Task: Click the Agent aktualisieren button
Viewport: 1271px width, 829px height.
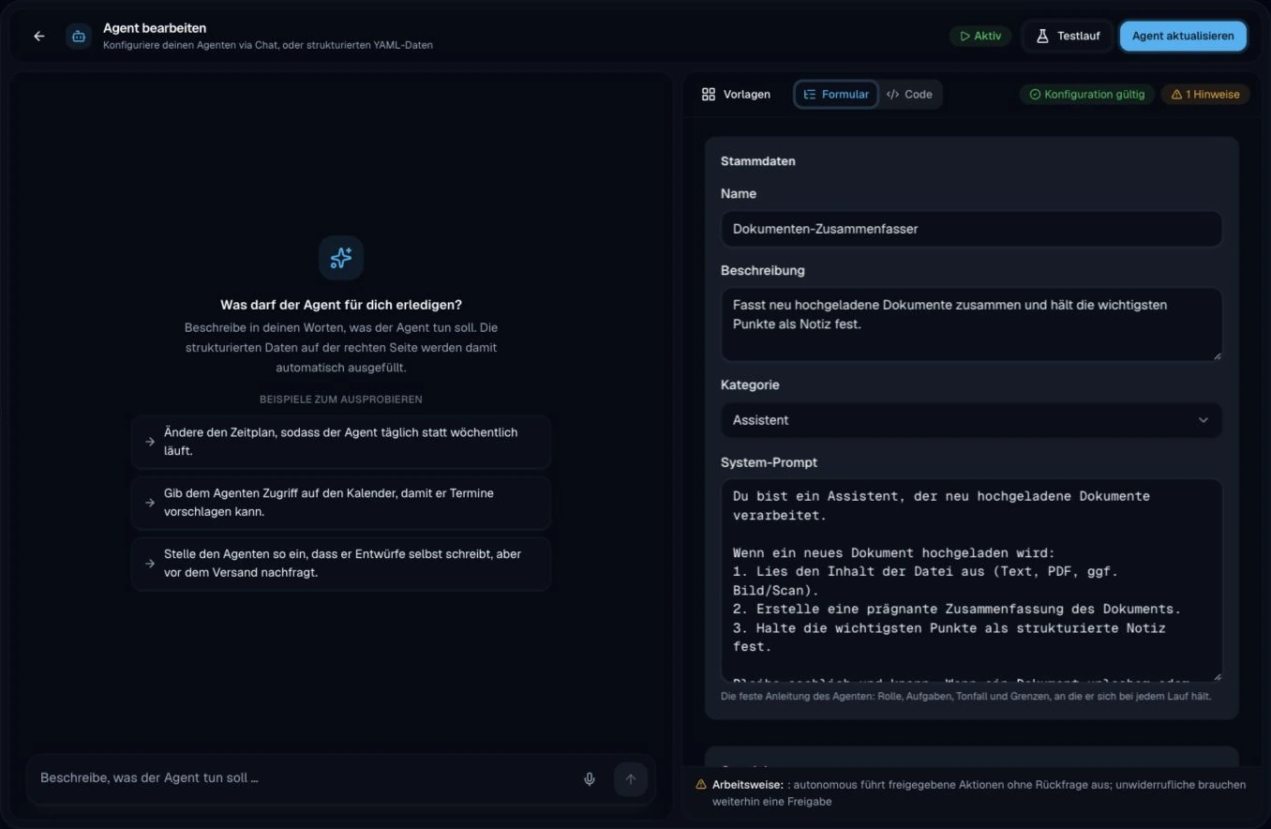Action: (1183, 37)
